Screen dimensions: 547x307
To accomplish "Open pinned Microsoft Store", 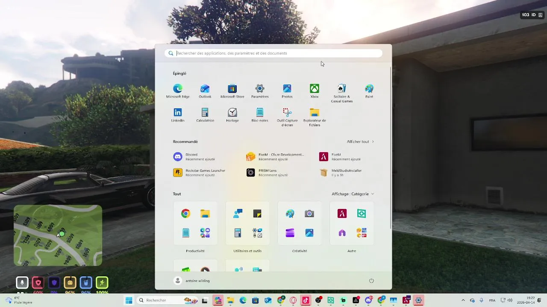I will point(232,91).
